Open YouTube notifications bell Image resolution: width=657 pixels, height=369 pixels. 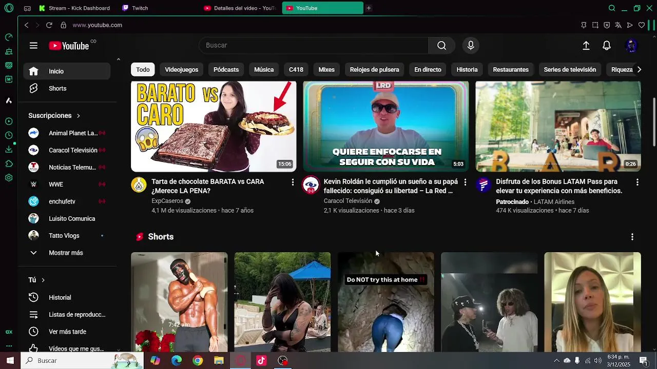tap(607, 46)
